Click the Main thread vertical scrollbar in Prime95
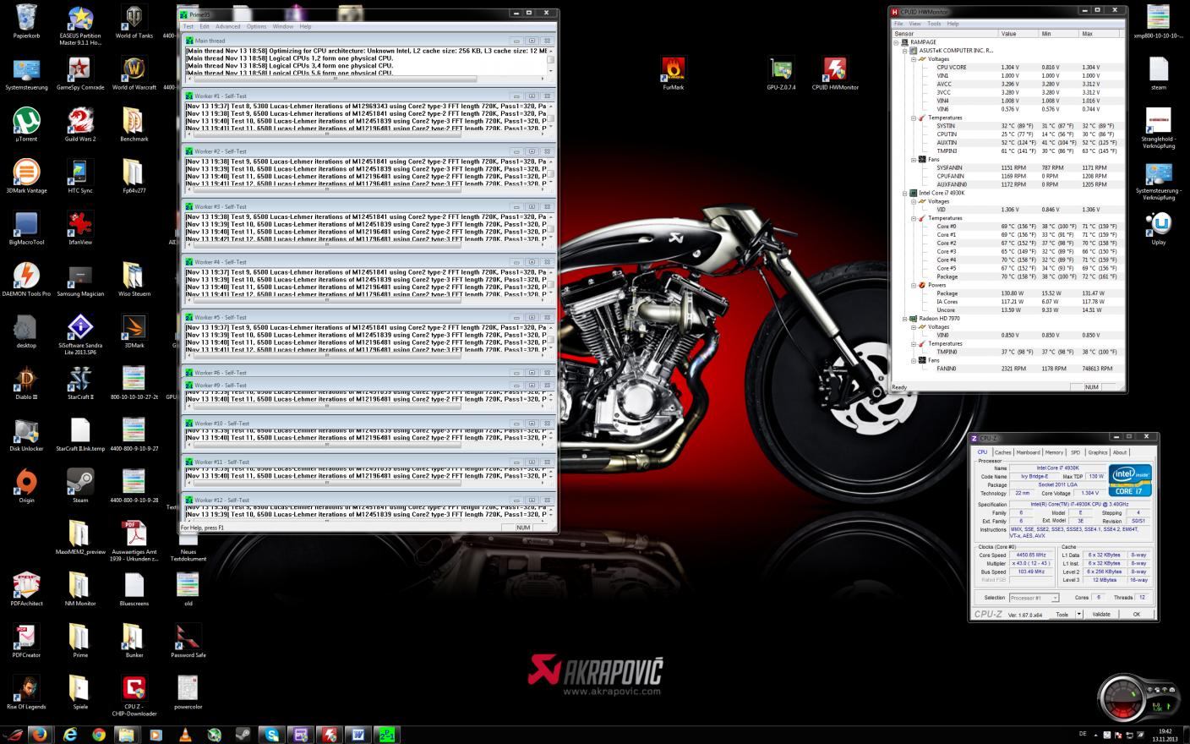Screen dimensions: 1190x744 pos(551,61)
